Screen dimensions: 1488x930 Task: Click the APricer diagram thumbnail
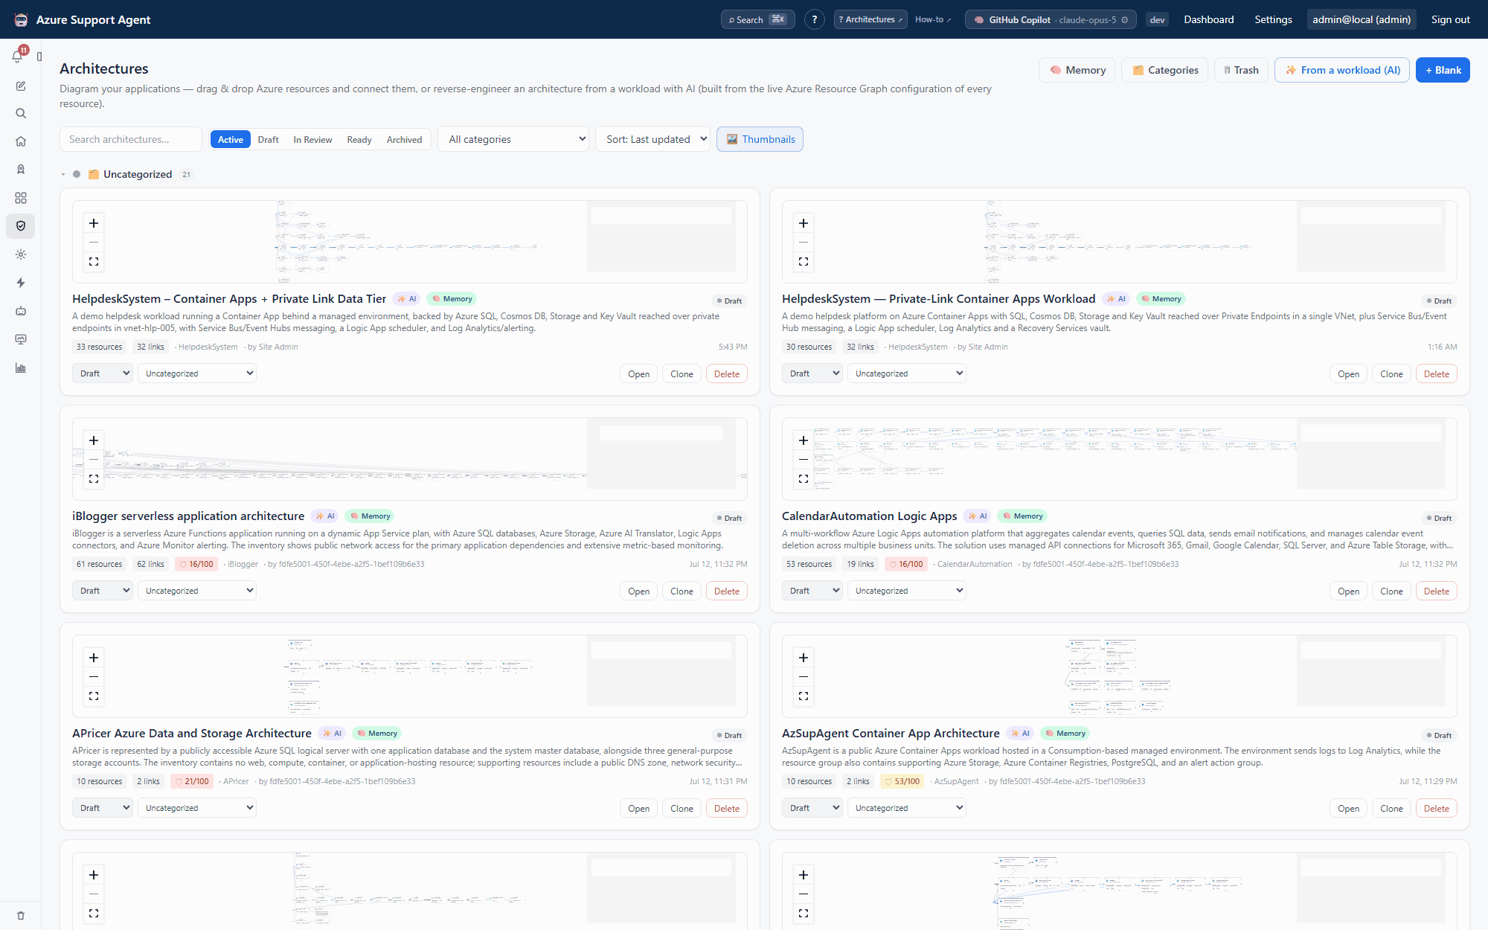coord(410,676)
